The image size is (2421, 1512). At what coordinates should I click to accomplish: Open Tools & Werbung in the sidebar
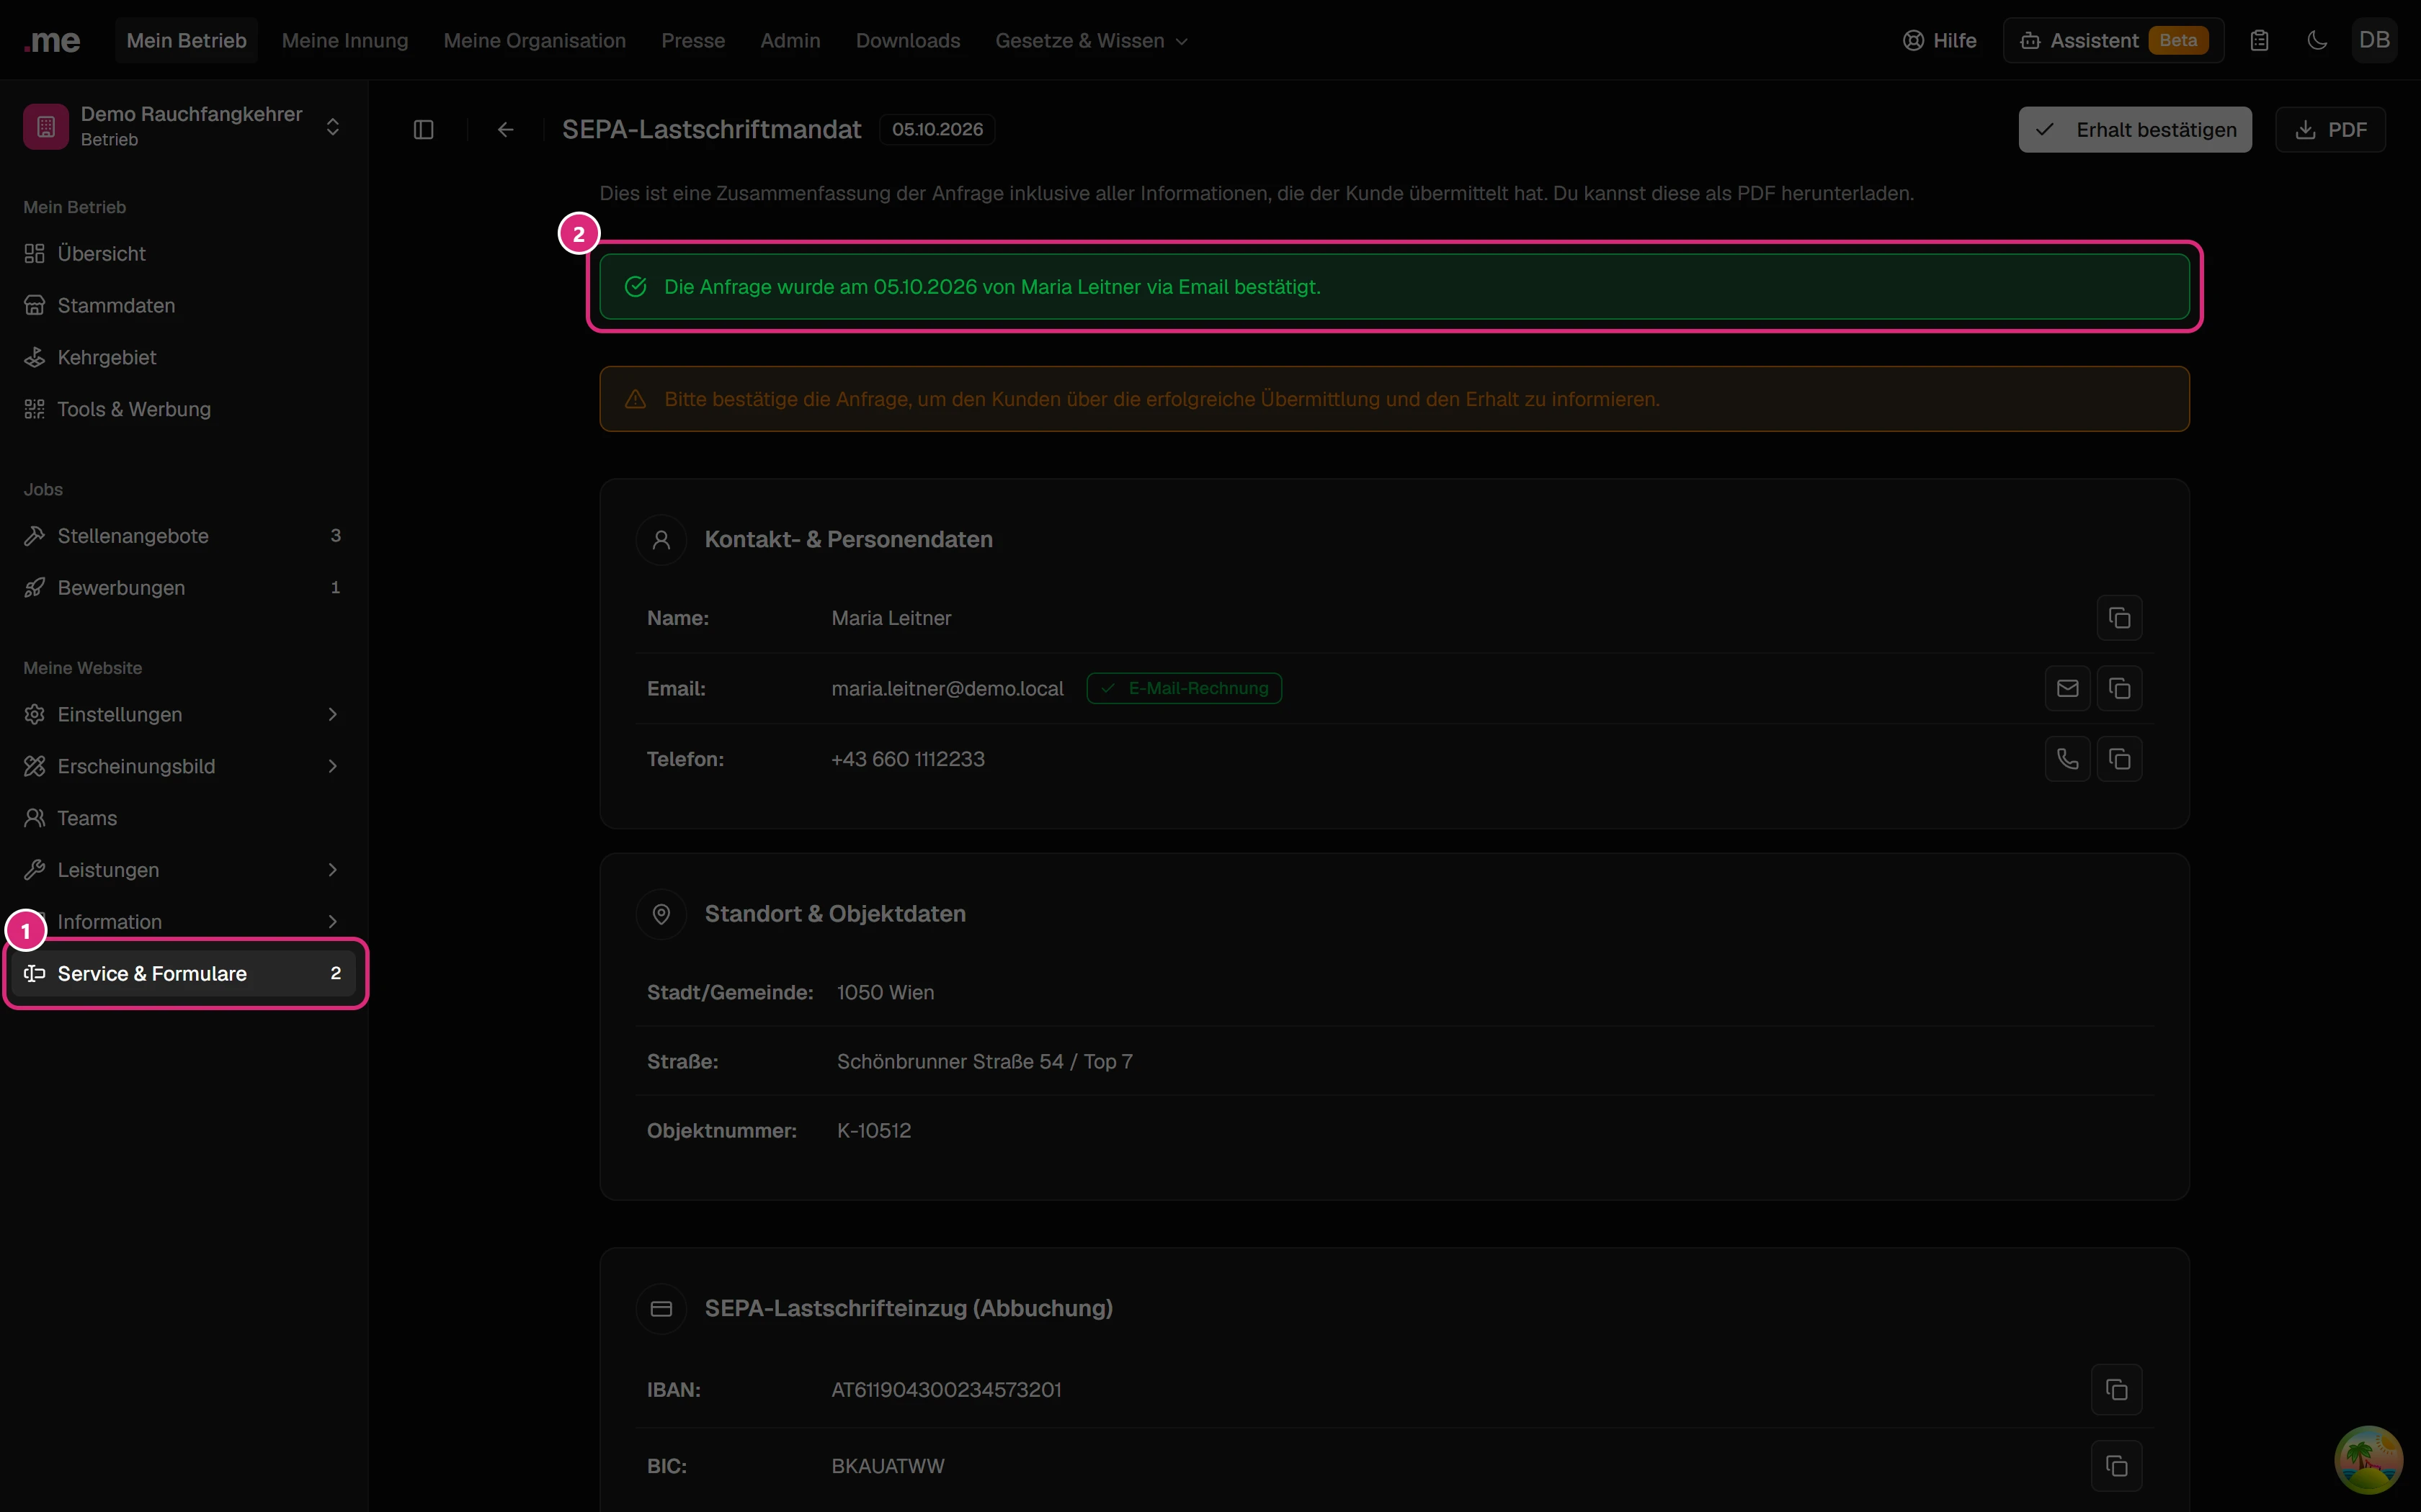pos(184,409)
